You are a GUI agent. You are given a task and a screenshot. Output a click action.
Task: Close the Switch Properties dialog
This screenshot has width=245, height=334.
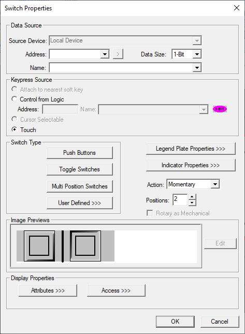[x=237, y=8]
